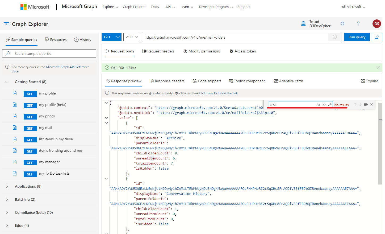The height and width of the screenshot is (234, 385).
Task: Open Graph Explorer settings gear
Action: tap(342, 24)
